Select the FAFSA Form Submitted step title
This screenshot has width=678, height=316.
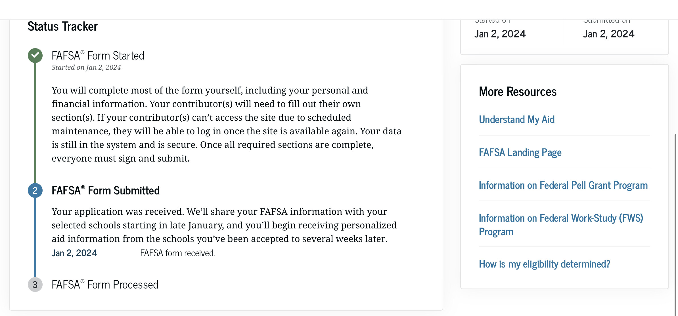106,190
